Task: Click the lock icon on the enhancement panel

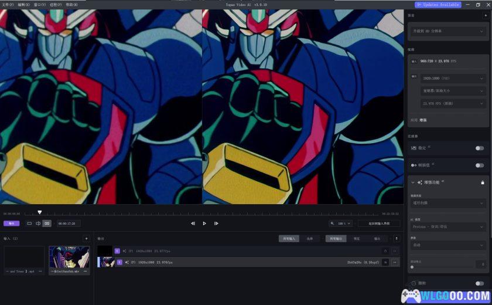Action: click(482, 182)
